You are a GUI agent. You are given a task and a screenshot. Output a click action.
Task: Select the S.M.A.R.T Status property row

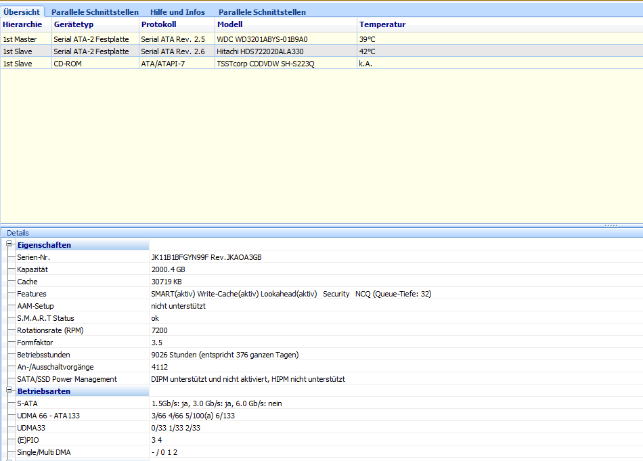(x=45, y=318)
